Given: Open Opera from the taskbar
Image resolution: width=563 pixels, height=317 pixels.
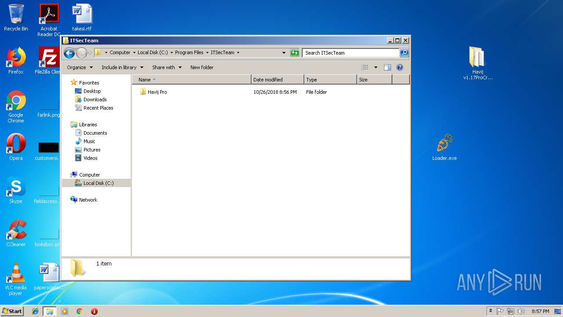Looking at the screenshot, I should 94,311.
